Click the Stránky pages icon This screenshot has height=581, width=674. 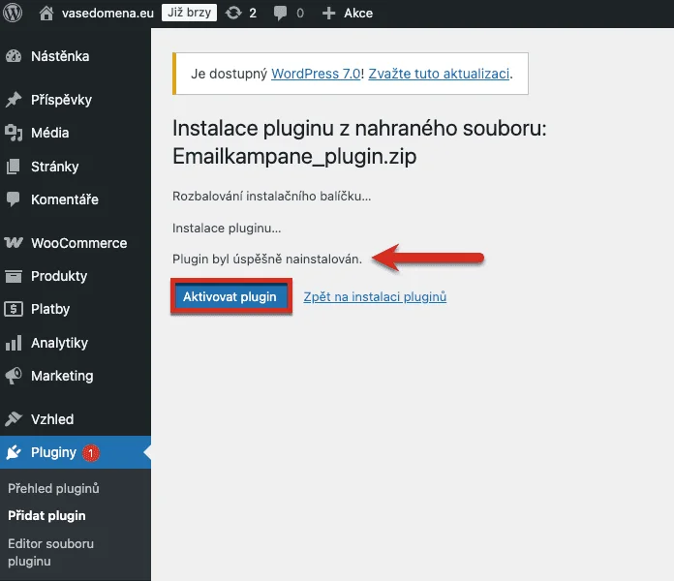14,167
